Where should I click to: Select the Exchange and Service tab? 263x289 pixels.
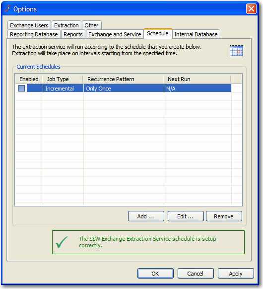click(115, 34)
